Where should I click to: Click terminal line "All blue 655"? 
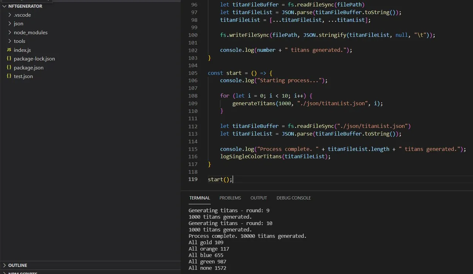pyautogui.click(x=206, y=255)
